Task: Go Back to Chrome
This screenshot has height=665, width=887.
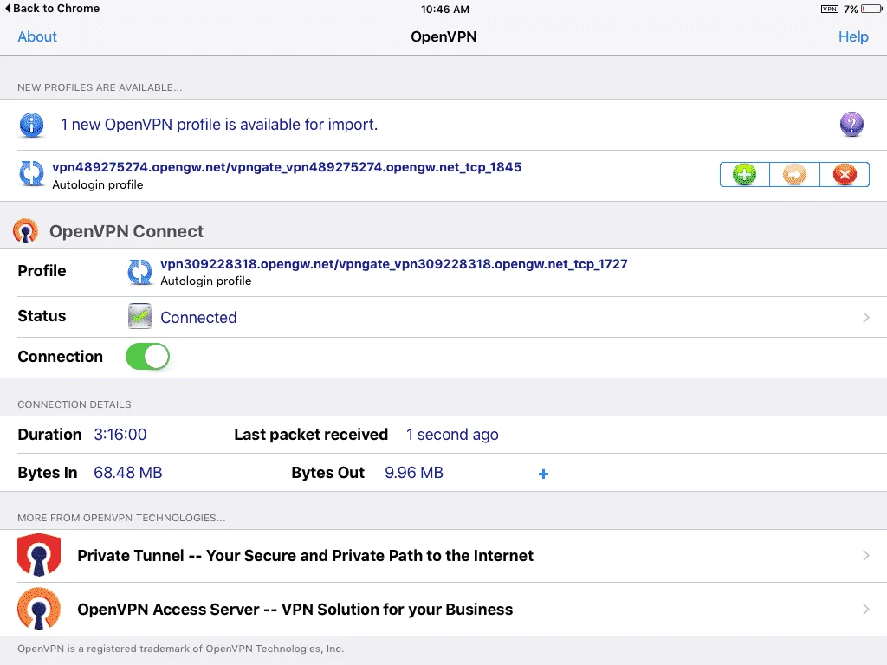Action: click(52, 9)
